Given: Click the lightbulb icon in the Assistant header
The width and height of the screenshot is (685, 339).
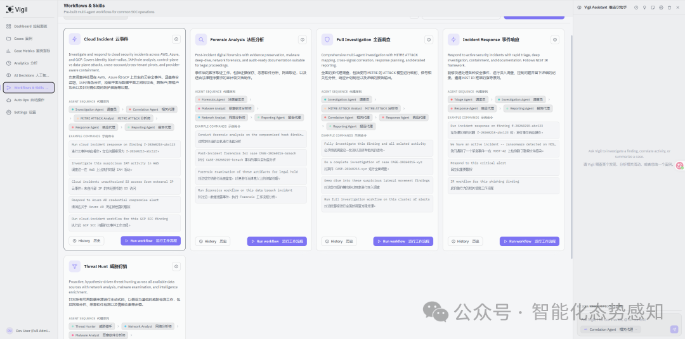Looking at the screenshot, I should pyautogui.click(x=644, y=8).
